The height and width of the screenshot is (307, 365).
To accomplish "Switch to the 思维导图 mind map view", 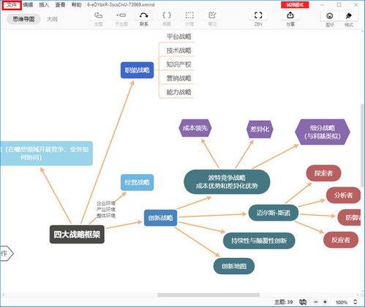I will tap(23, 19).
